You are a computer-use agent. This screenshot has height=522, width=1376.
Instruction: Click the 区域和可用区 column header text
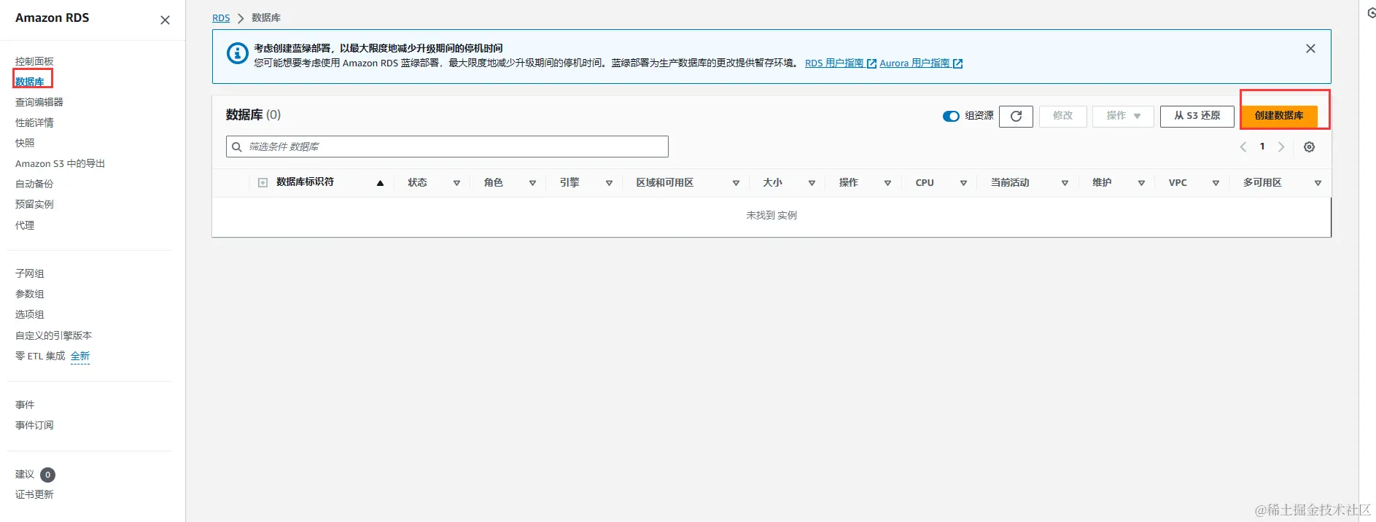click(664, 182)
